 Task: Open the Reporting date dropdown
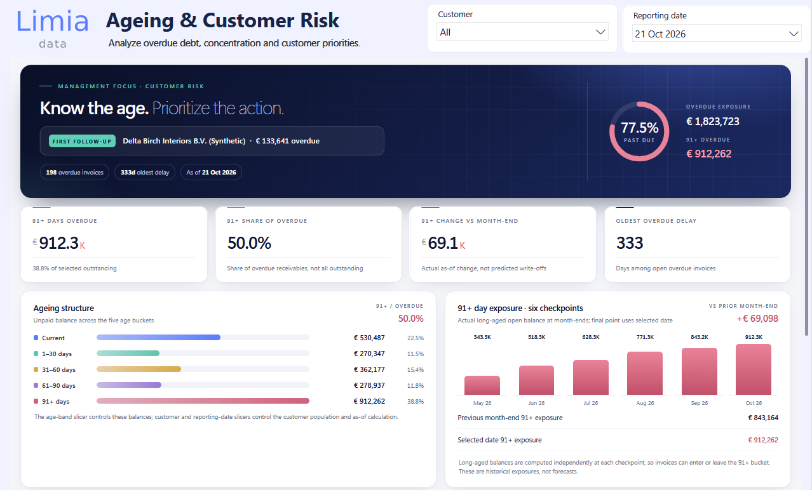pos(717,34)
